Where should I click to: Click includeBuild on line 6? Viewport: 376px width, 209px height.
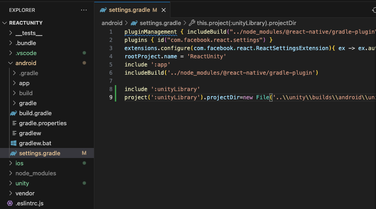pyautogui.click(x=144, y=72)
